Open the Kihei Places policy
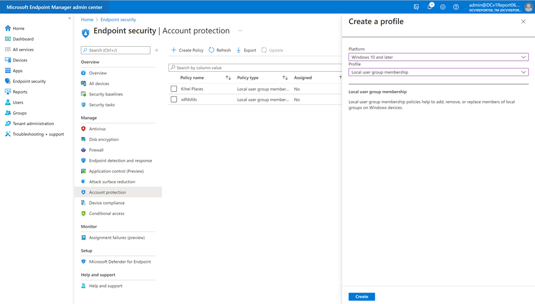This screenshot has height=304, width=535. pyautogui.click(x=192, y=89)
